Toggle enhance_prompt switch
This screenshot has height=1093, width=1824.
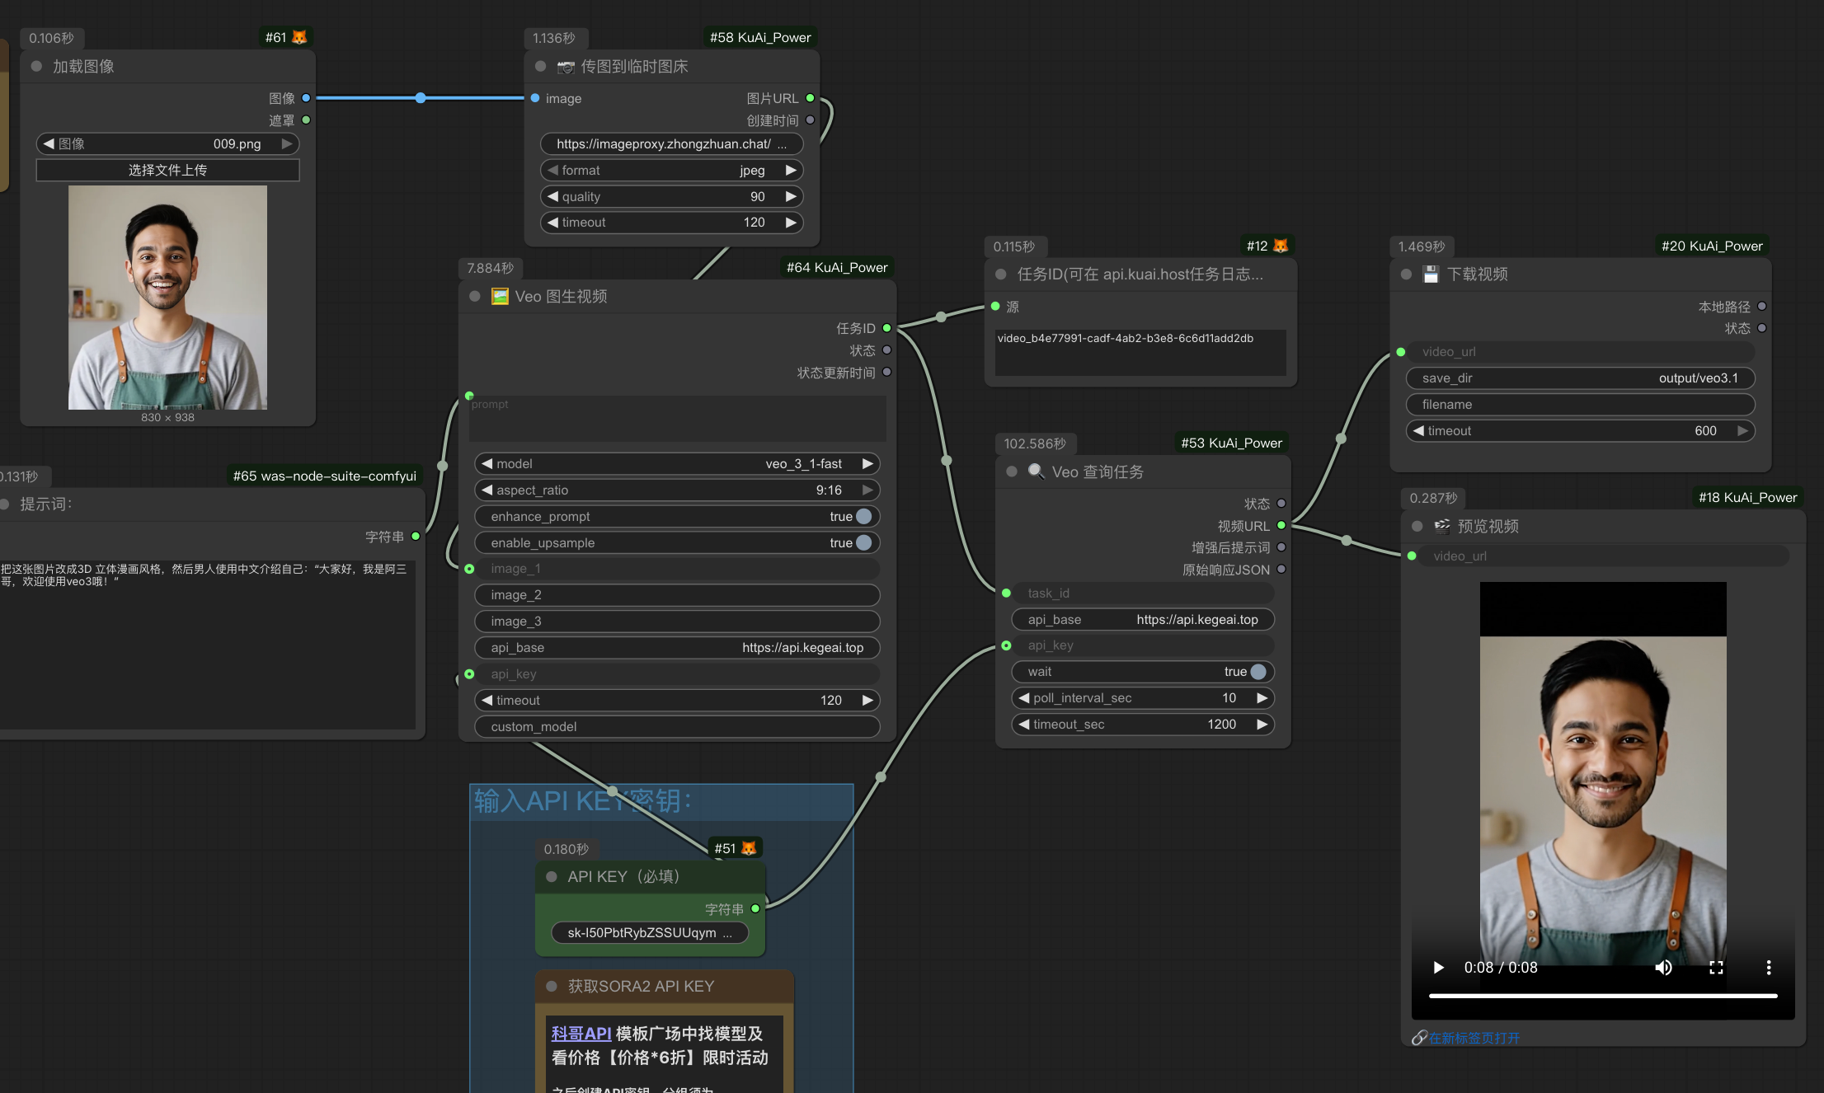point(863,517)
